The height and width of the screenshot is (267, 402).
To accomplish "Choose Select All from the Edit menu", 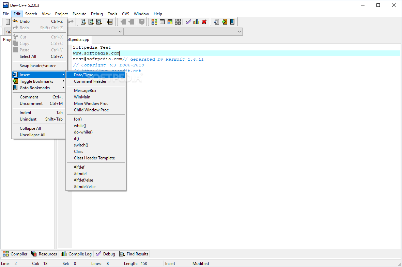I will pos(39,57).
